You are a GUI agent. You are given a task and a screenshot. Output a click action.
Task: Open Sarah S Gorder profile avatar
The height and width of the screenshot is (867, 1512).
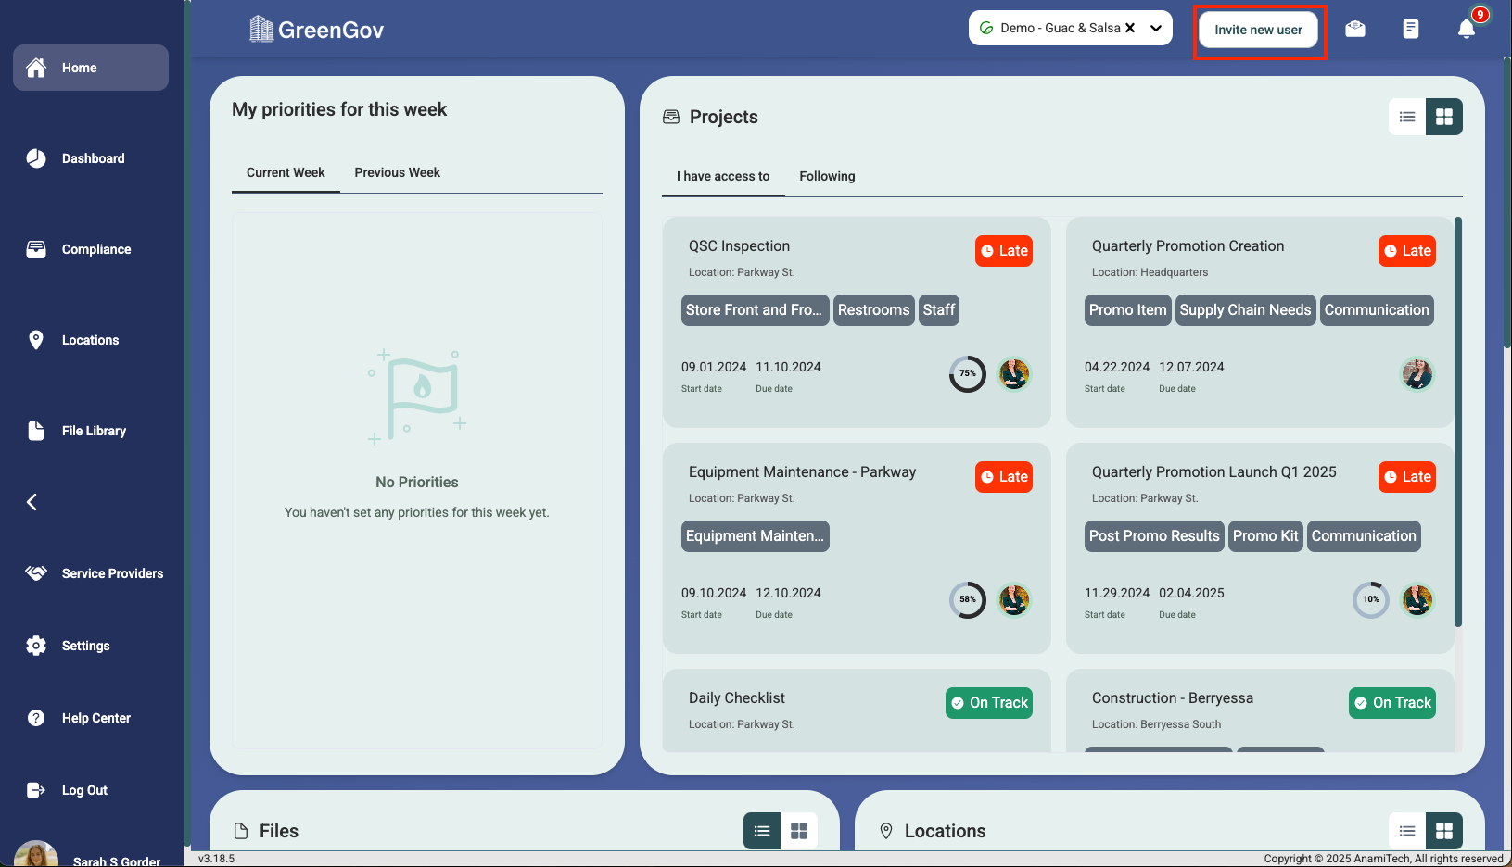click(x=36, y=855)
